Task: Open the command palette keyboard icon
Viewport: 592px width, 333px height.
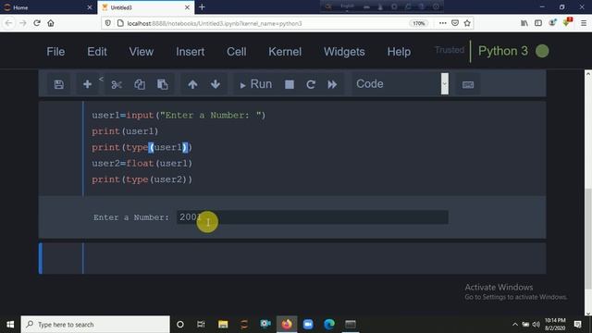Action: point(468,84)
